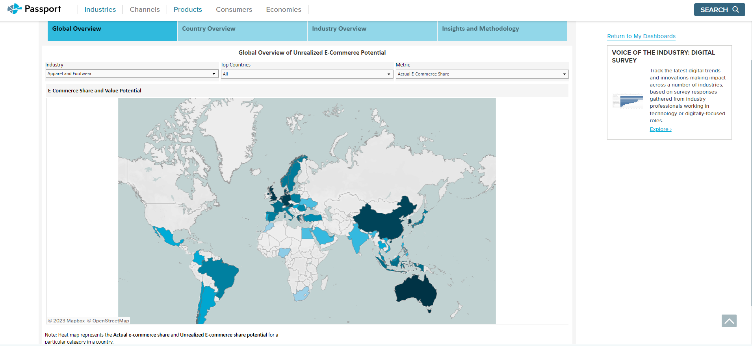Click the digital survey chart thumbnail
Viewport: 752px width, 346px height.
(628, 101)
